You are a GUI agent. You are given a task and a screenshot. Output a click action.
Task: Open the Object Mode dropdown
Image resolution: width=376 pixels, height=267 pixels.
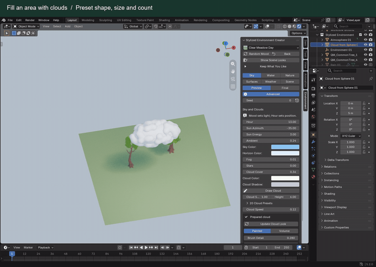click(x=26, y=26)
